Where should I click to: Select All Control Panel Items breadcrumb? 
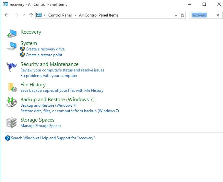[x=99, y=15]
